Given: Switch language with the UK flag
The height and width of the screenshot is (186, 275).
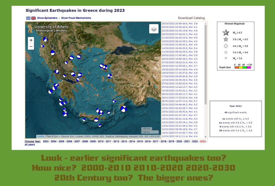Looking at the screenshot, I should pos(34,18).
